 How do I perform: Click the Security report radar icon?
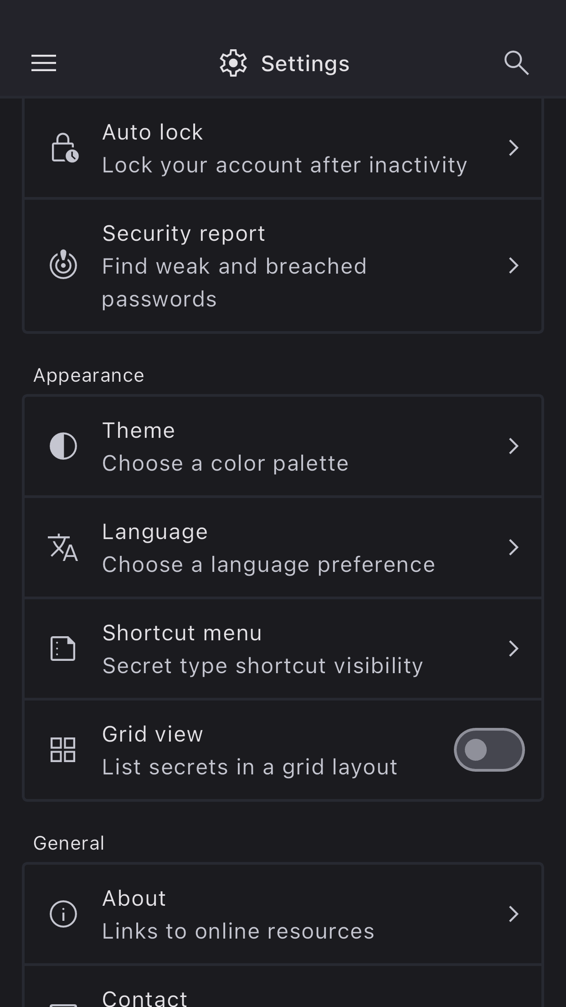click(63, 265)
